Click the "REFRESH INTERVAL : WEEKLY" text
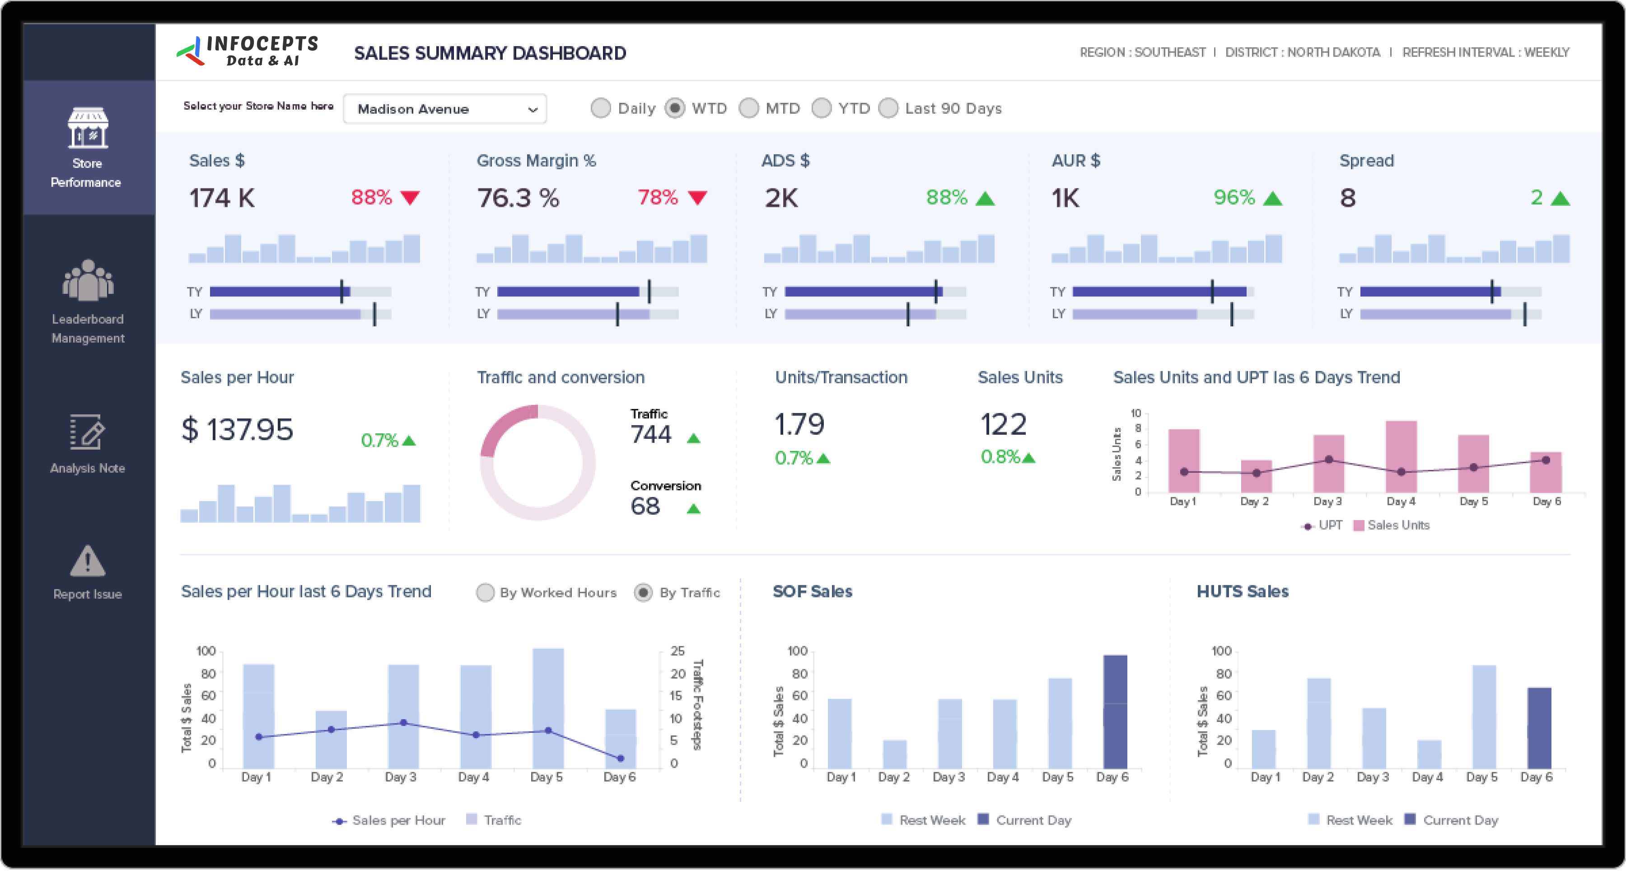This screenshot has width=1626, height=871. [x=1486, y=52]
